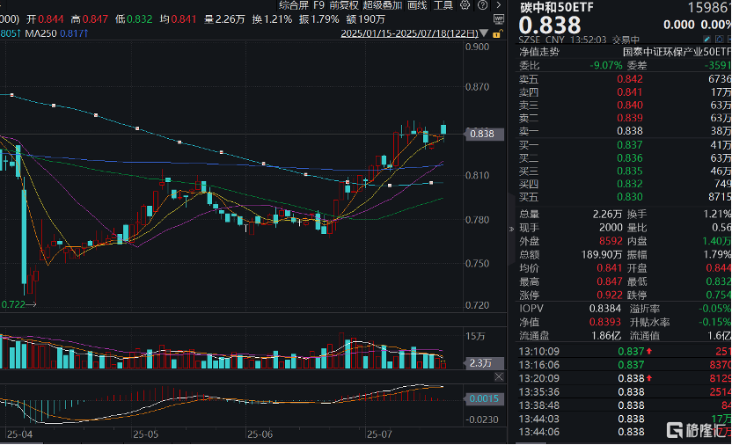732x445 pixels.
Task: Open the 净值走势 link
Action: click(539, 52)
